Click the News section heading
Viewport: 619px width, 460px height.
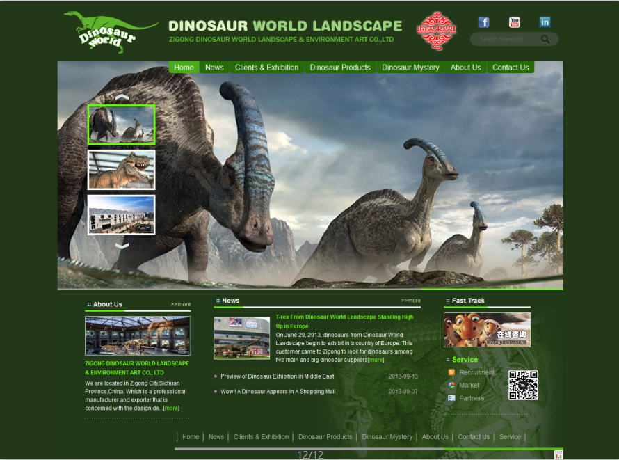coord(230,301)
